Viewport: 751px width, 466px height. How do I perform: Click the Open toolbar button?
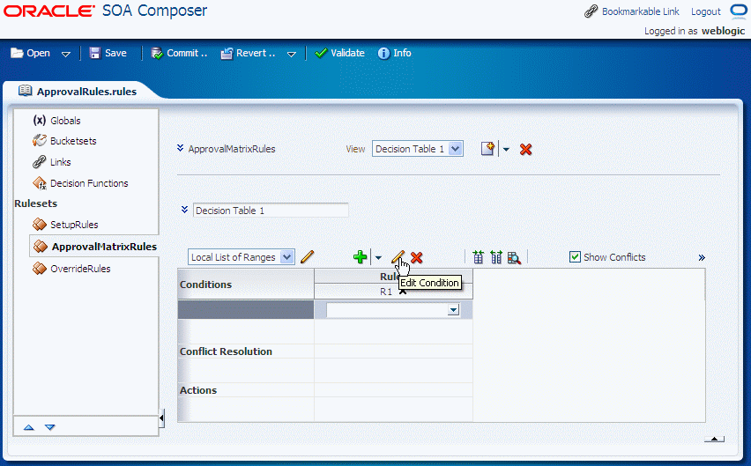(x=30, y=53)
